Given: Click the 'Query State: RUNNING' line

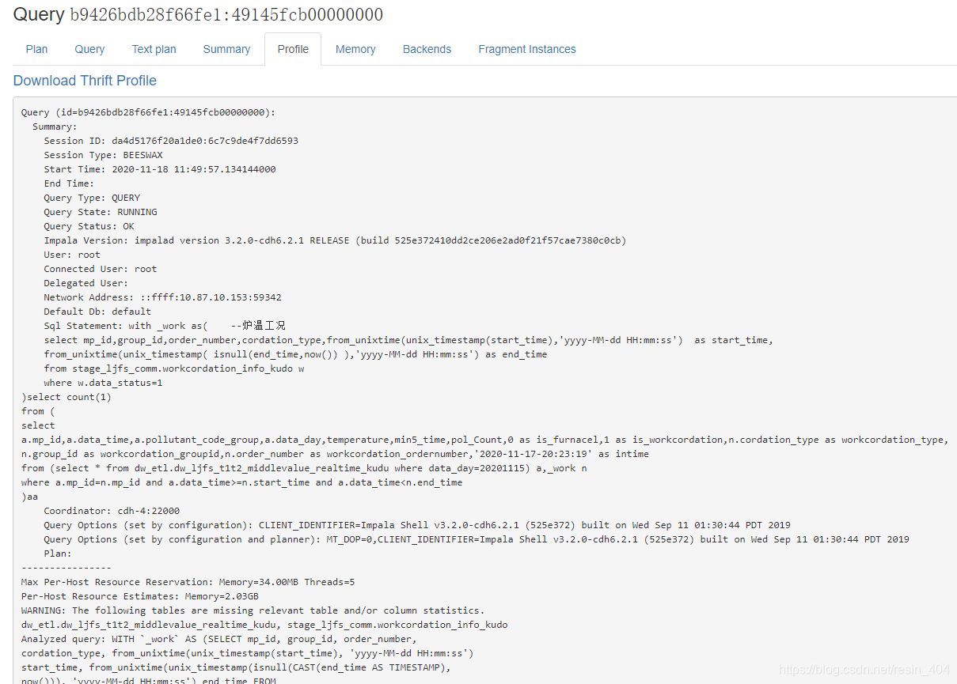Looking at the screenshot, I should pyautogui.click(x=101, y=212).
